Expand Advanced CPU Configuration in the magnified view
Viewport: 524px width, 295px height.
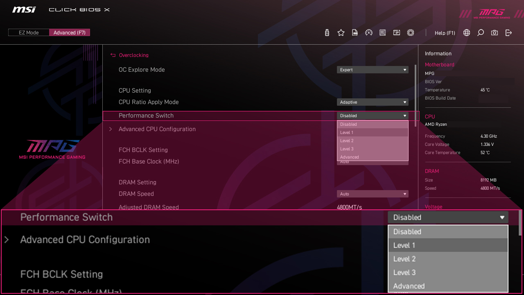click(x=85, y=240)
